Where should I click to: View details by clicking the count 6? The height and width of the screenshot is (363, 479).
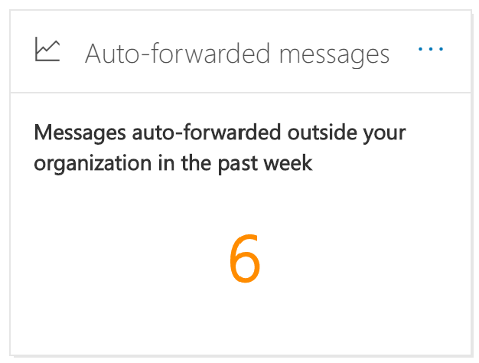pos(245,258)
